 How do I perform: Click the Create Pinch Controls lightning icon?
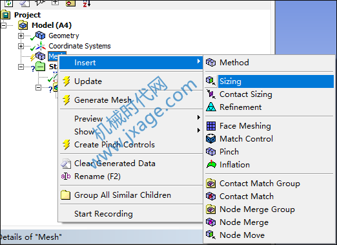(66, 145)
